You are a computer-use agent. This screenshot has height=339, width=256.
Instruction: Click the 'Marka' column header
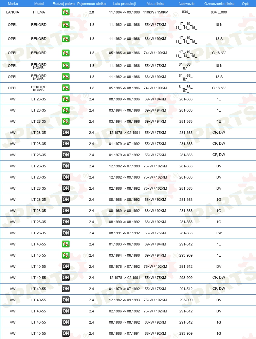pyautogui.click(x=13, y=4)
